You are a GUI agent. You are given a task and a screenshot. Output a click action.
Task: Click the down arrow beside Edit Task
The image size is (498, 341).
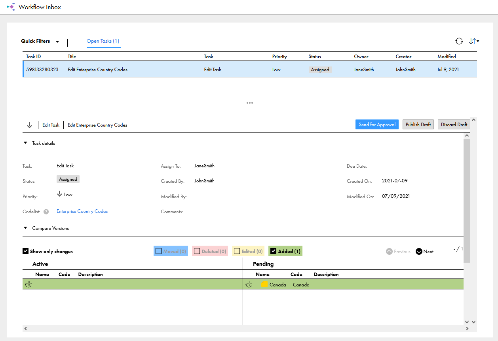[x=29, y=125]
